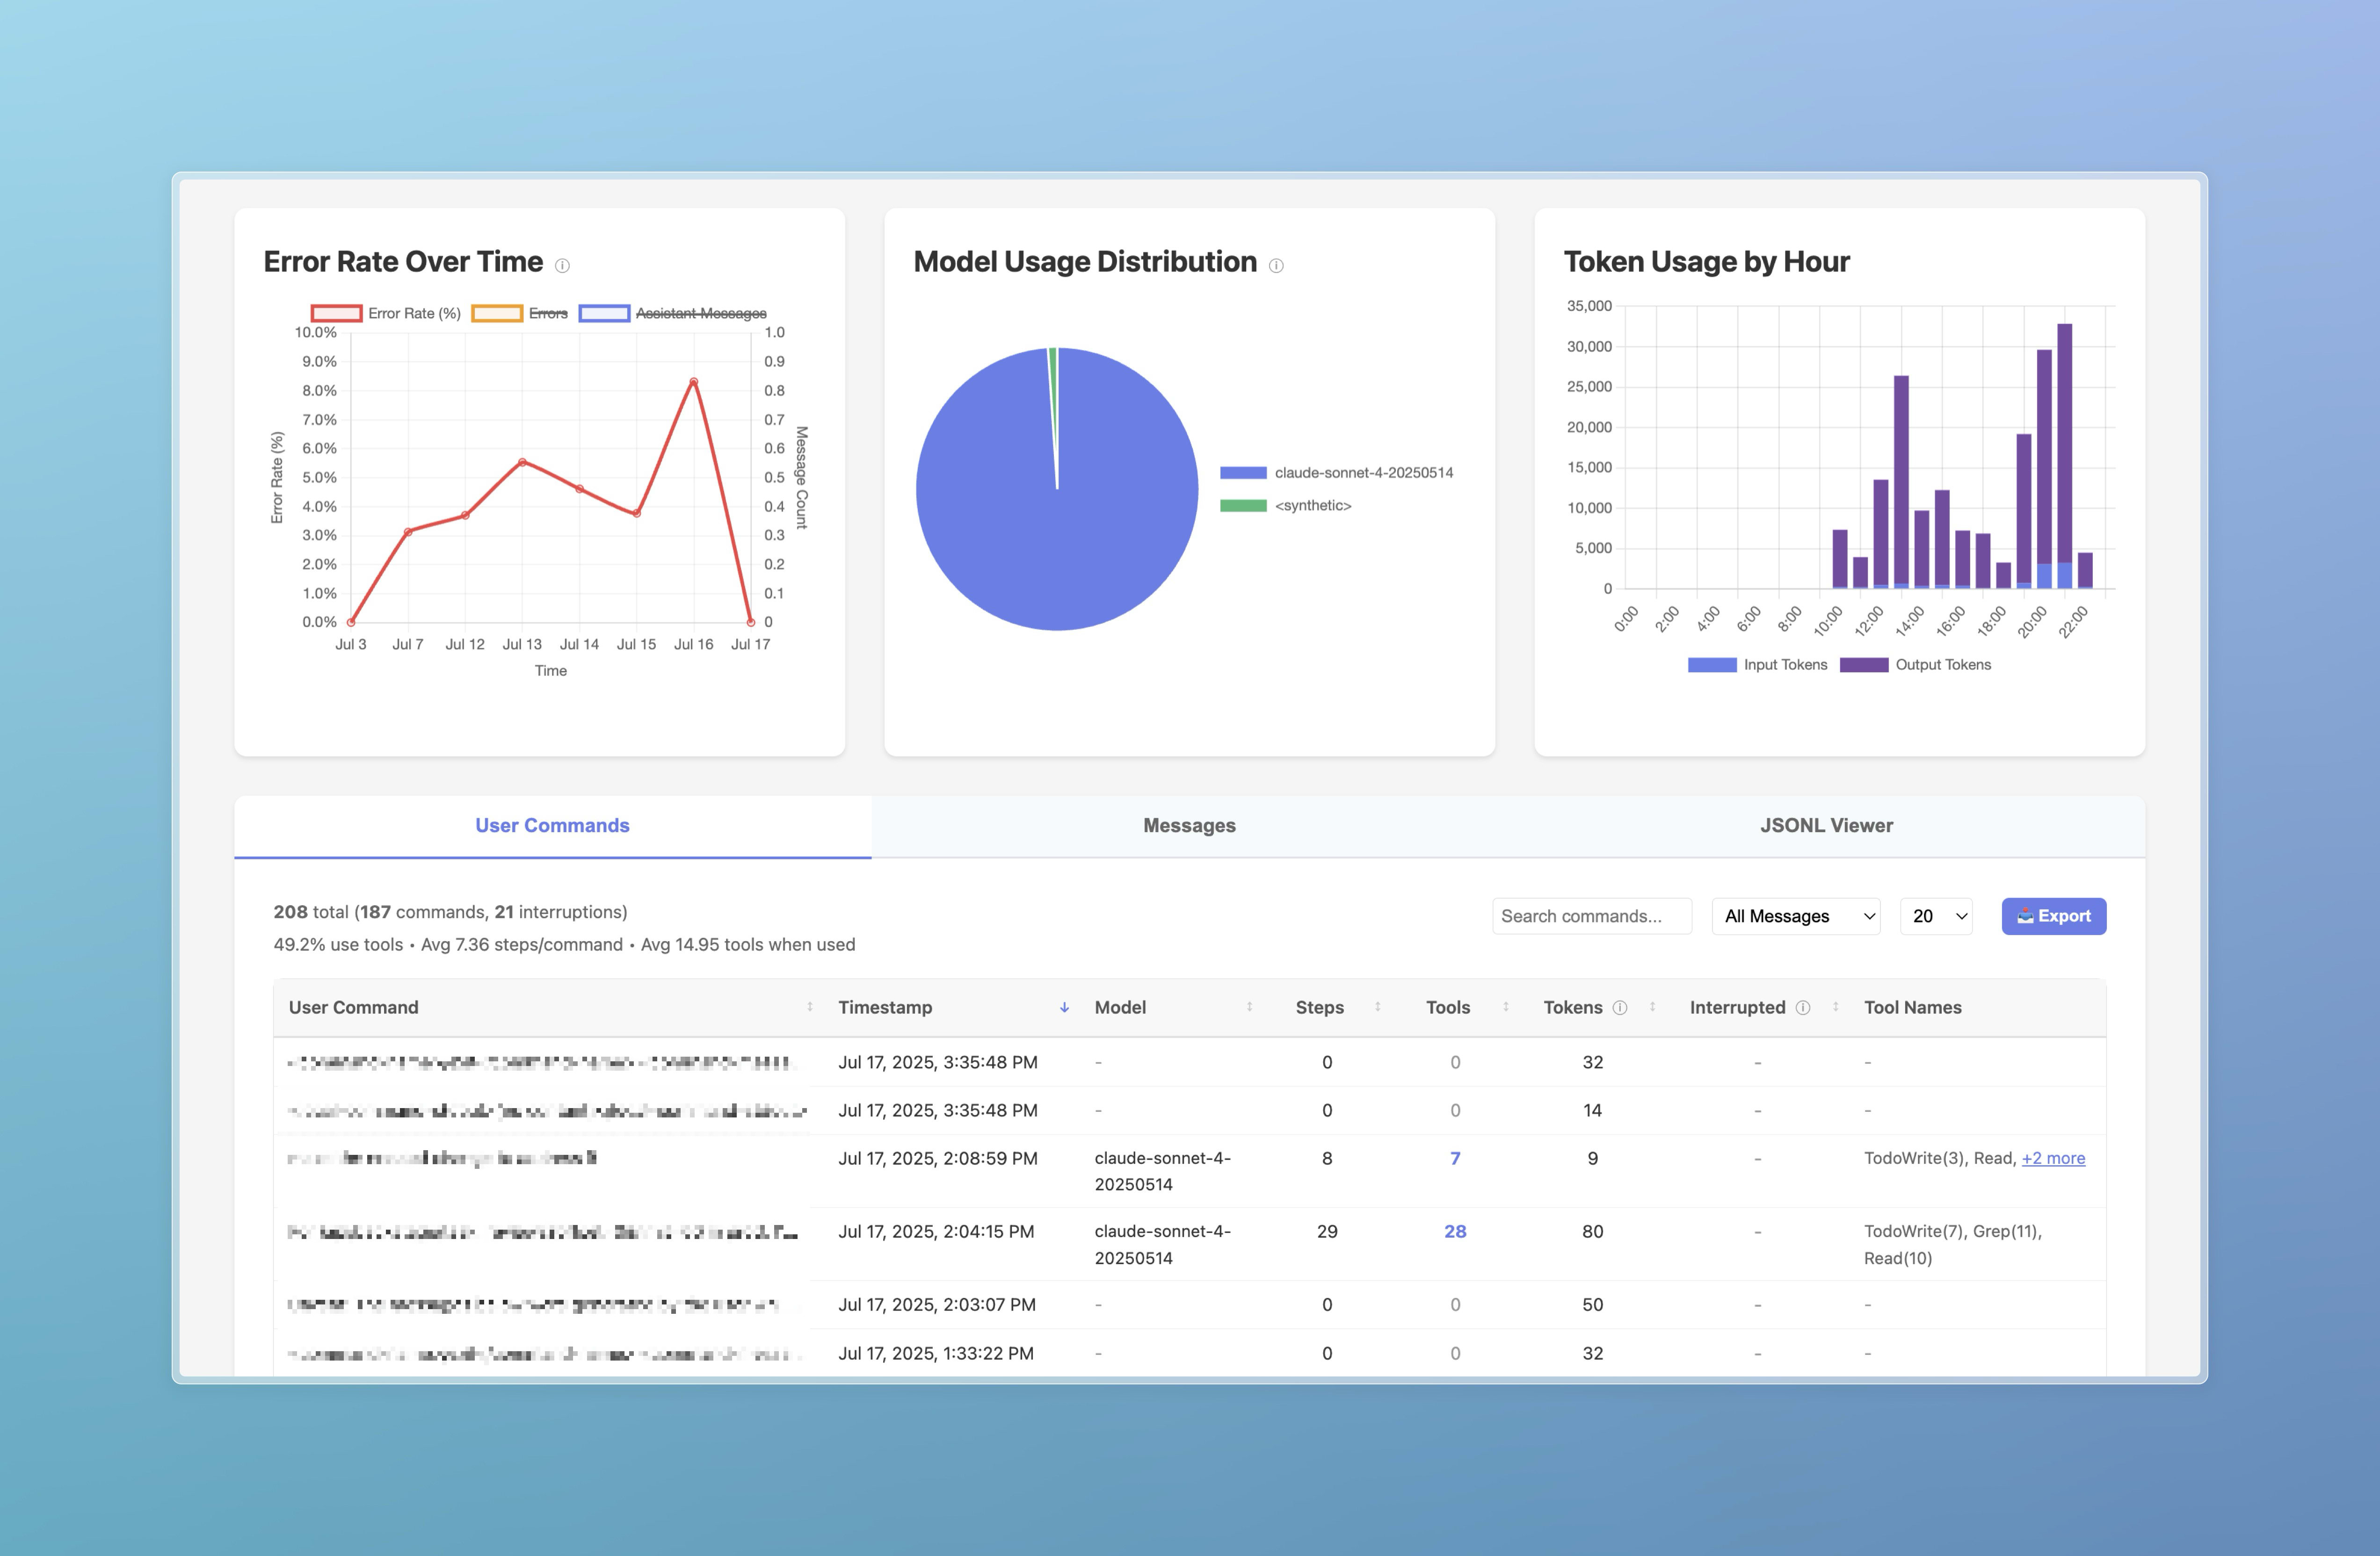Open the JSONL Viewer tab

pyautogui.click(x=1826, y=826)
